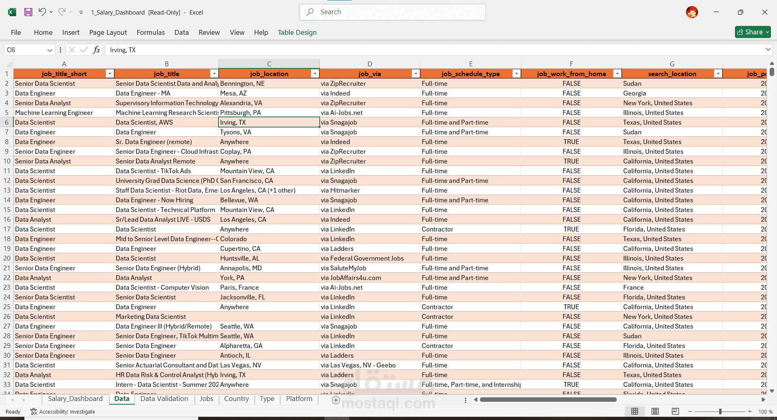Expand the Name Box dropdown arrow
The height and width of the screenshot is (420, 777).
coord(50,50)
